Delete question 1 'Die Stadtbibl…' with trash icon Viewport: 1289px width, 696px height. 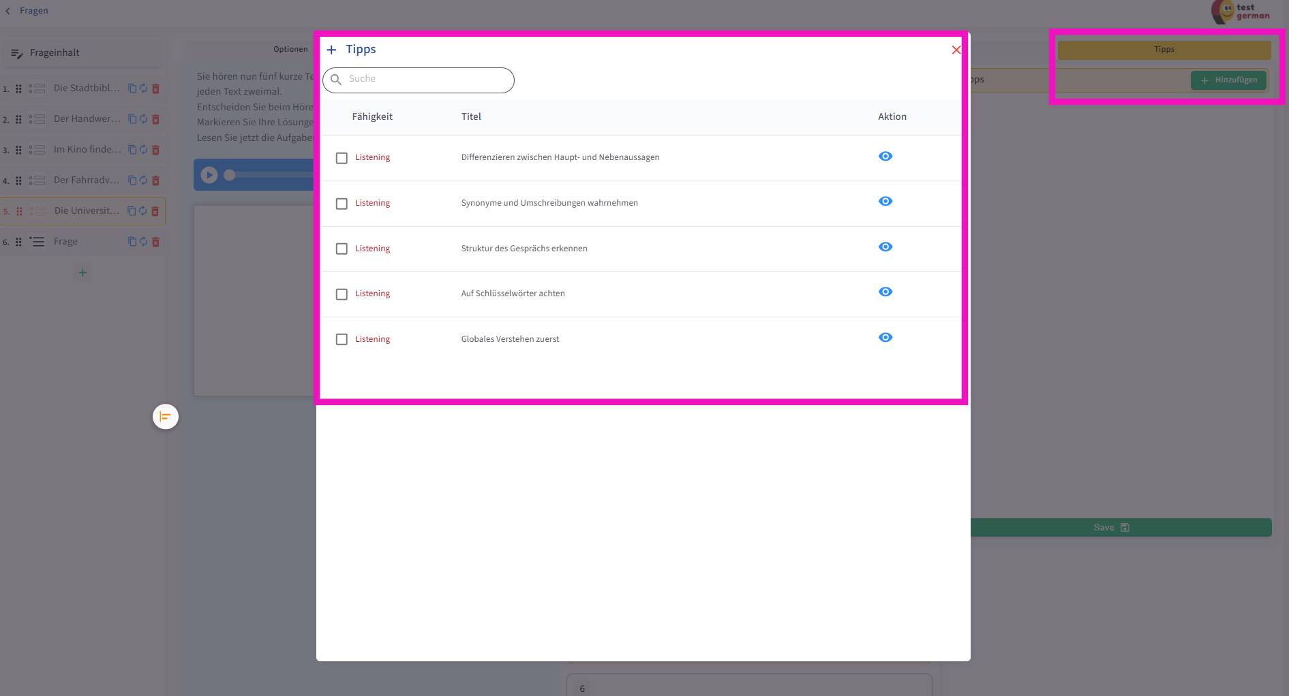(x=155, y=89)
